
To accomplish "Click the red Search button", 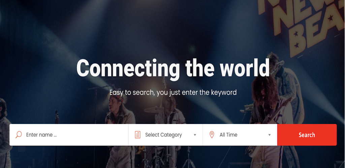I will coord(307,135).
